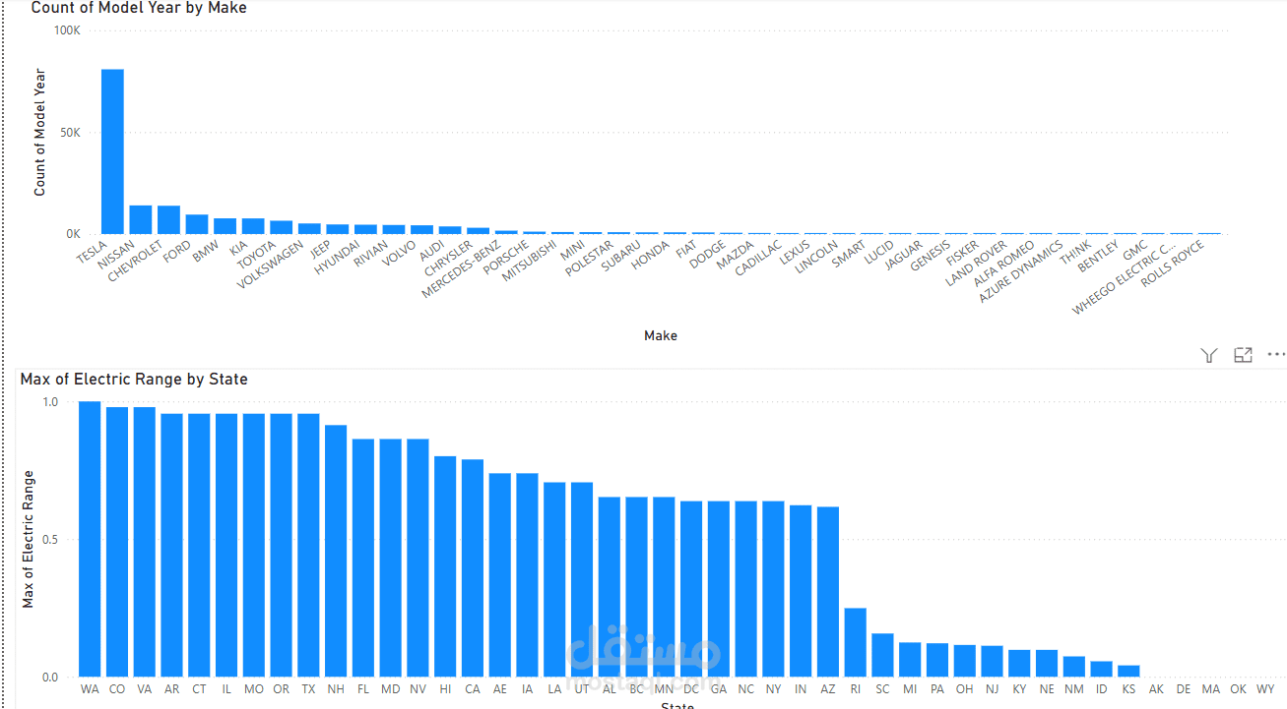The width and height of the screenshot is (1287, 709).
Task: Click the 50K y-axis value
Action: click(71, 132)
